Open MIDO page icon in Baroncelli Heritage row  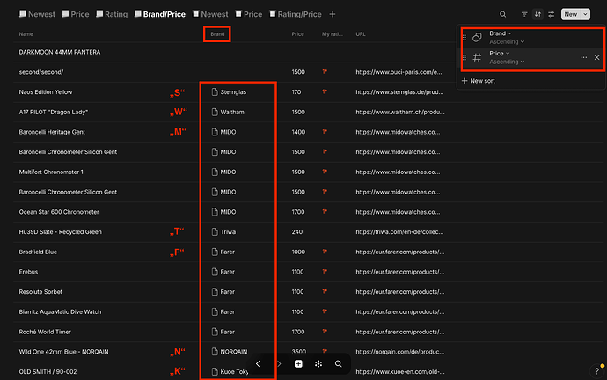(x=215, y=132)
